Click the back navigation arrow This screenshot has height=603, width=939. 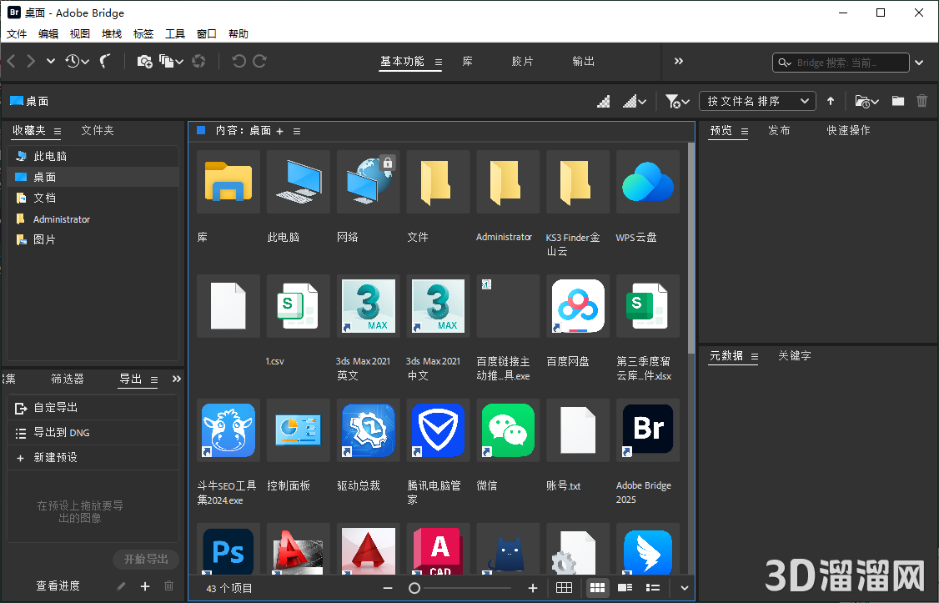pos(12,61)
